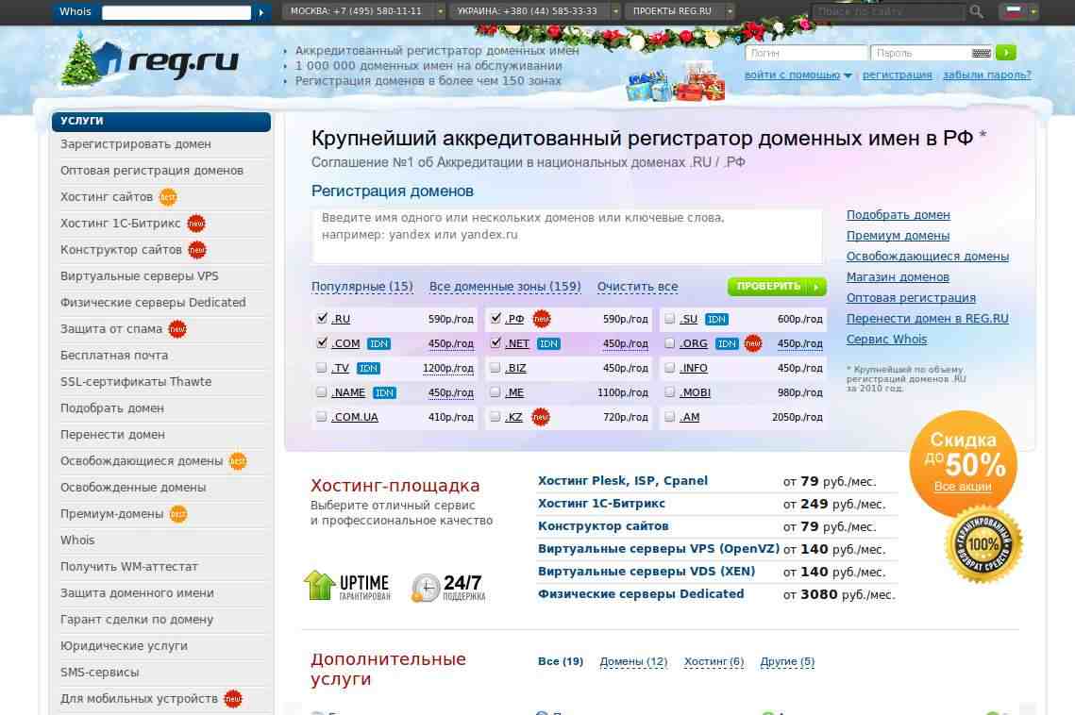The height and width of the screenshot is (715, 1075).
Task: Expand the Москва phone number dropdown
Action: pos(440,11)
